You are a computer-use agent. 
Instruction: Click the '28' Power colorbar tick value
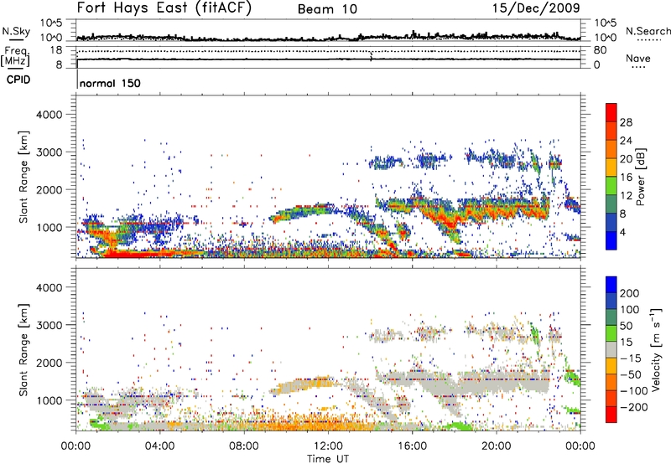[x=626, y=122]
